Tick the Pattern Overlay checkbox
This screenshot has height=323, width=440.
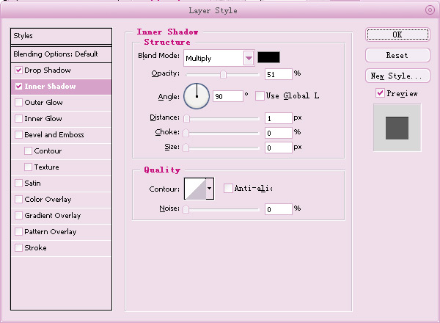coord(18,231)
